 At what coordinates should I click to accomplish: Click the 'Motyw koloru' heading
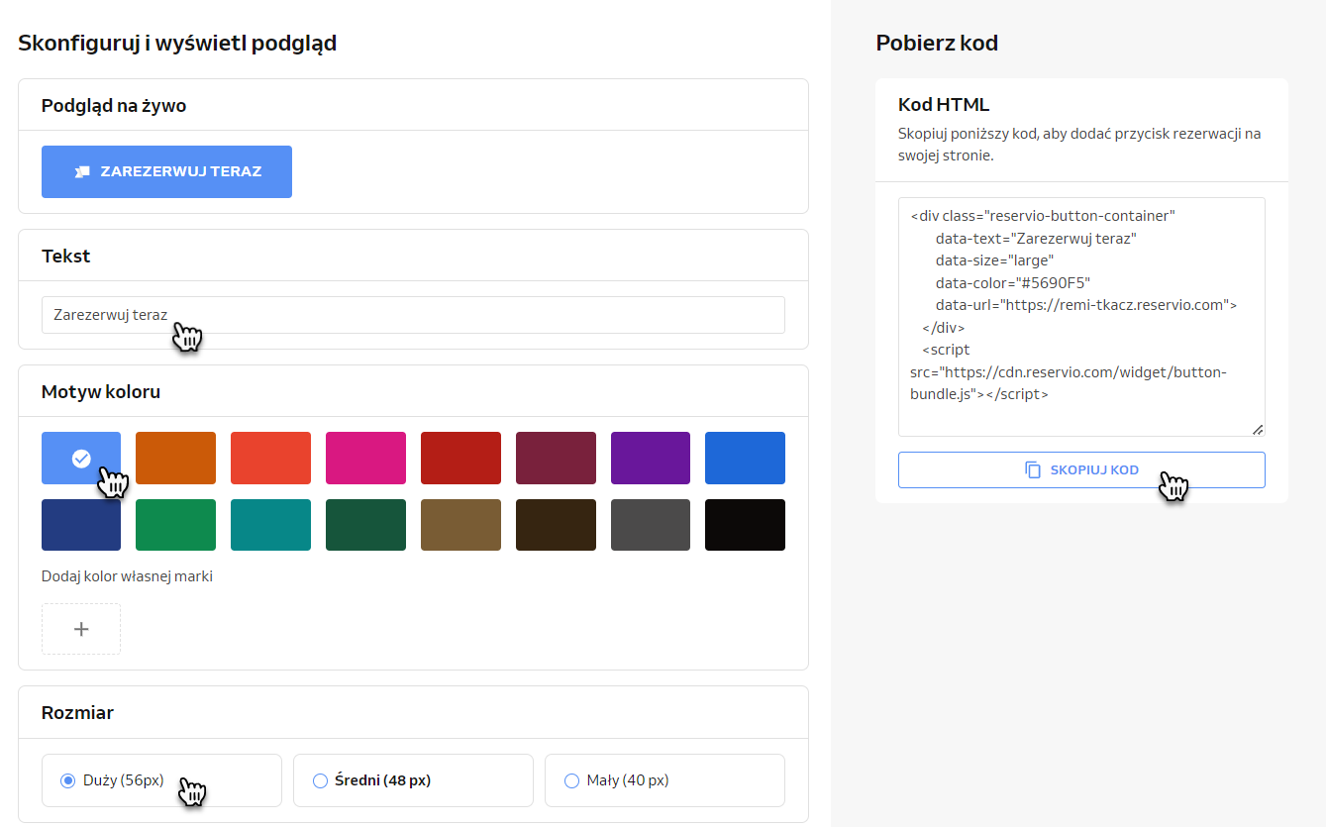click(101, 391)
